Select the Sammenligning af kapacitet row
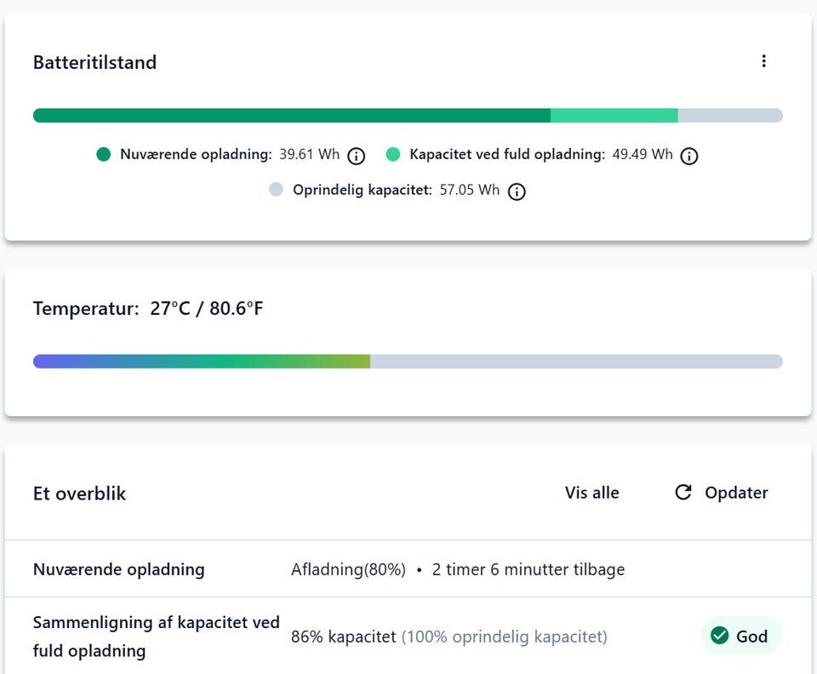Image resolution: width=817 pixels, height=674 pixels. click(408, 636)
